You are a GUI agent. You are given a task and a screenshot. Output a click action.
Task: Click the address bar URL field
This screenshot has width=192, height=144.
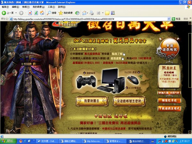click(90, 19)
